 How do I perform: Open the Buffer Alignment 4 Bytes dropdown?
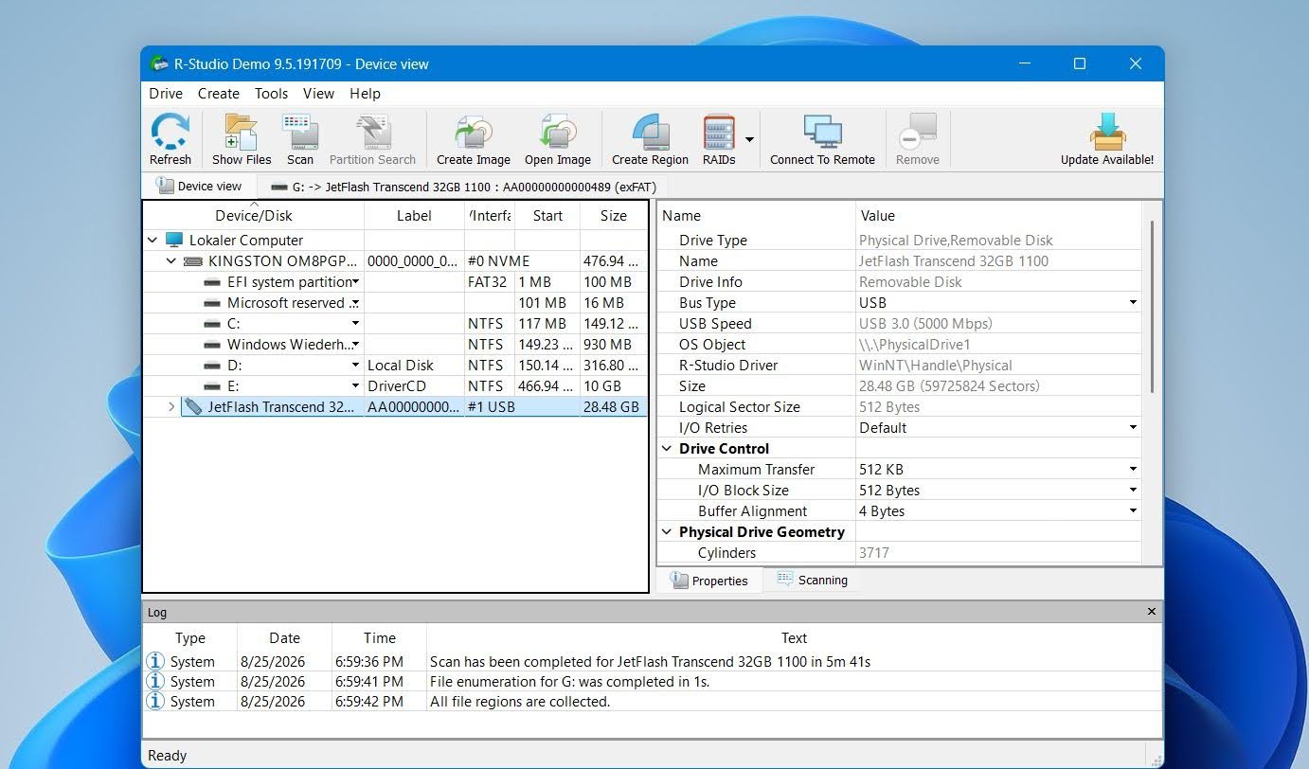click(1133, 511)
